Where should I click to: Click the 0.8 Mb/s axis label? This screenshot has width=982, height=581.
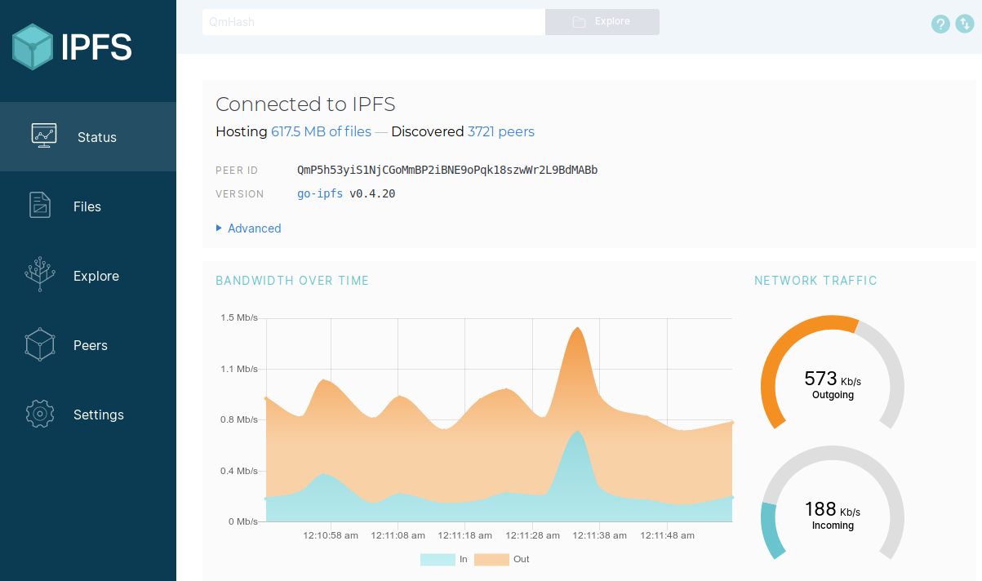click(239, 420)
